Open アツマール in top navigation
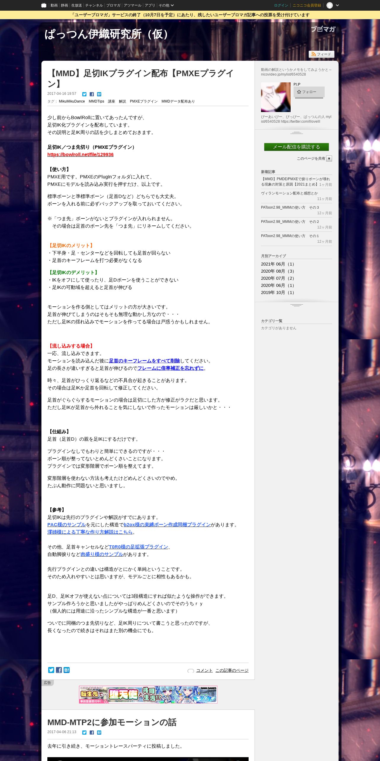This screenshot has width=380, height=761. tap(132, 5)
